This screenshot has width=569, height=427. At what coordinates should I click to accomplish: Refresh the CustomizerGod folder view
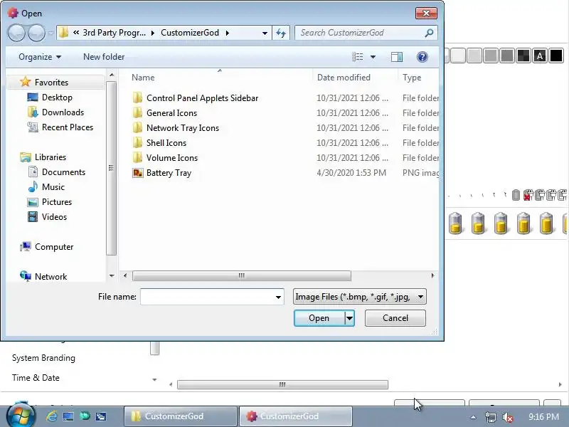point(281,33)
